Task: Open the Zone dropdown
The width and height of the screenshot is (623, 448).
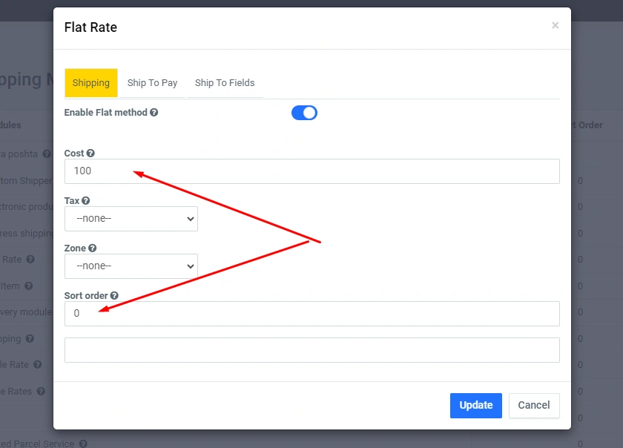Action: tap(131, 266)
